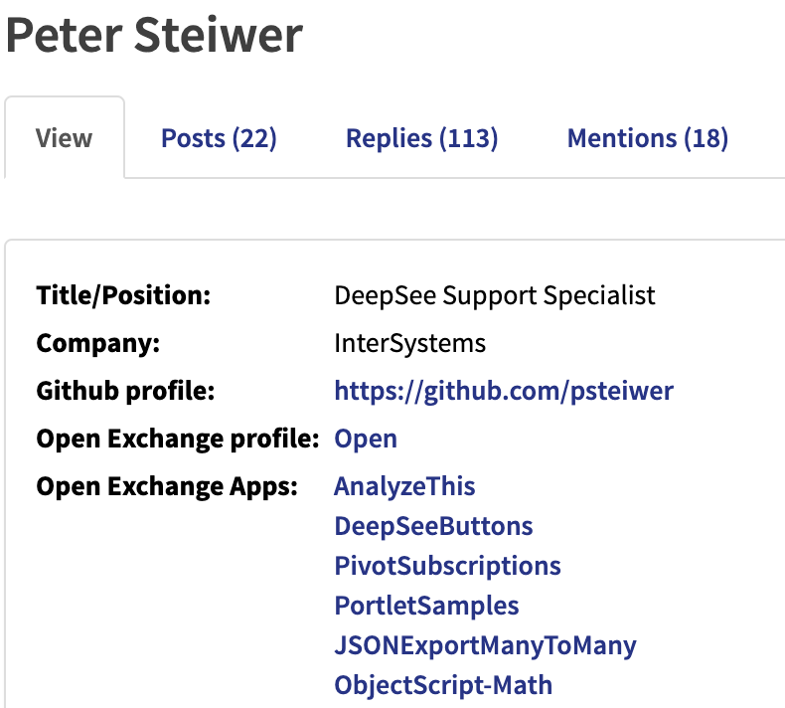Go to the Mentions (18) tab
The height and width of the screenshot is (708, 785).
tap(647, 138)
